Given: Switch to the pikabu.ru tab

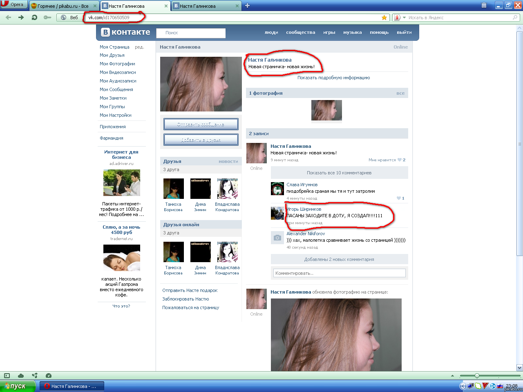Looking at the screenshot, I should [64, 6].
